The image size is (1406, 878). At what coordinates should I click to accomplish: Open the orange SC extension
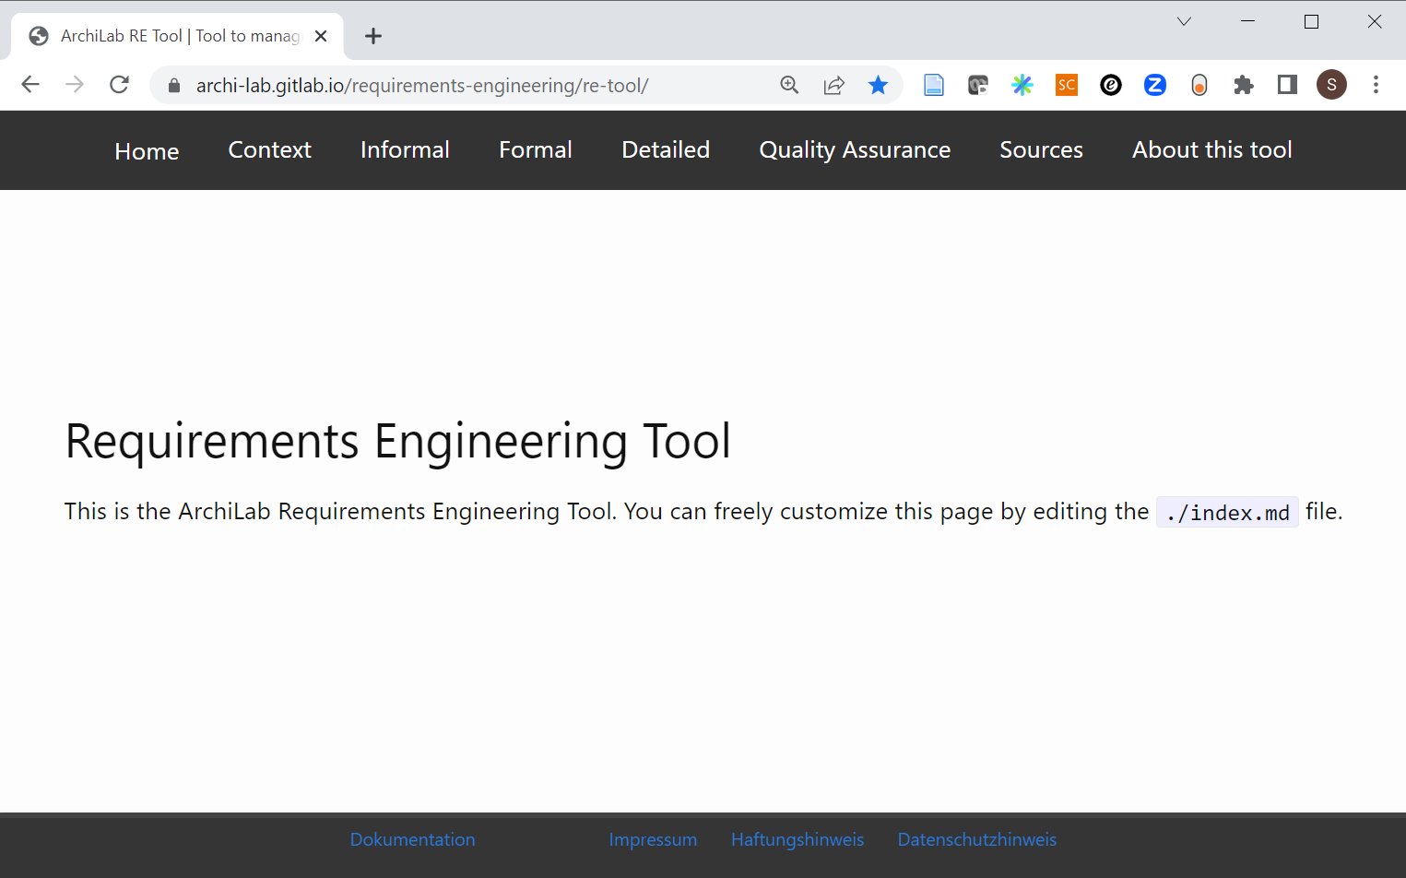click(x=1067, y=85)
